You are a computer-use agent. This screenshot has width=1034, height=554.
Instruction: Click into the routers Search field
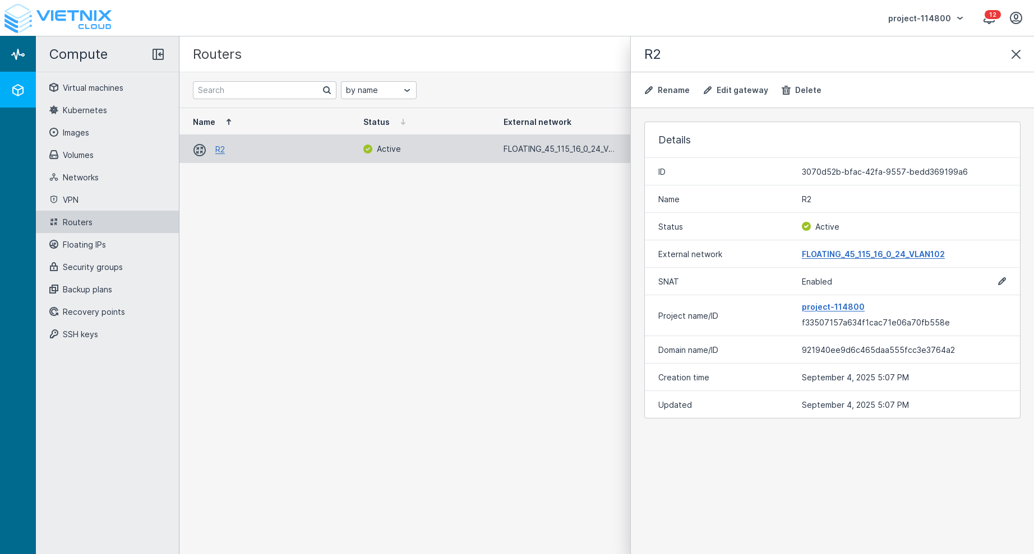tap(258, 90)
